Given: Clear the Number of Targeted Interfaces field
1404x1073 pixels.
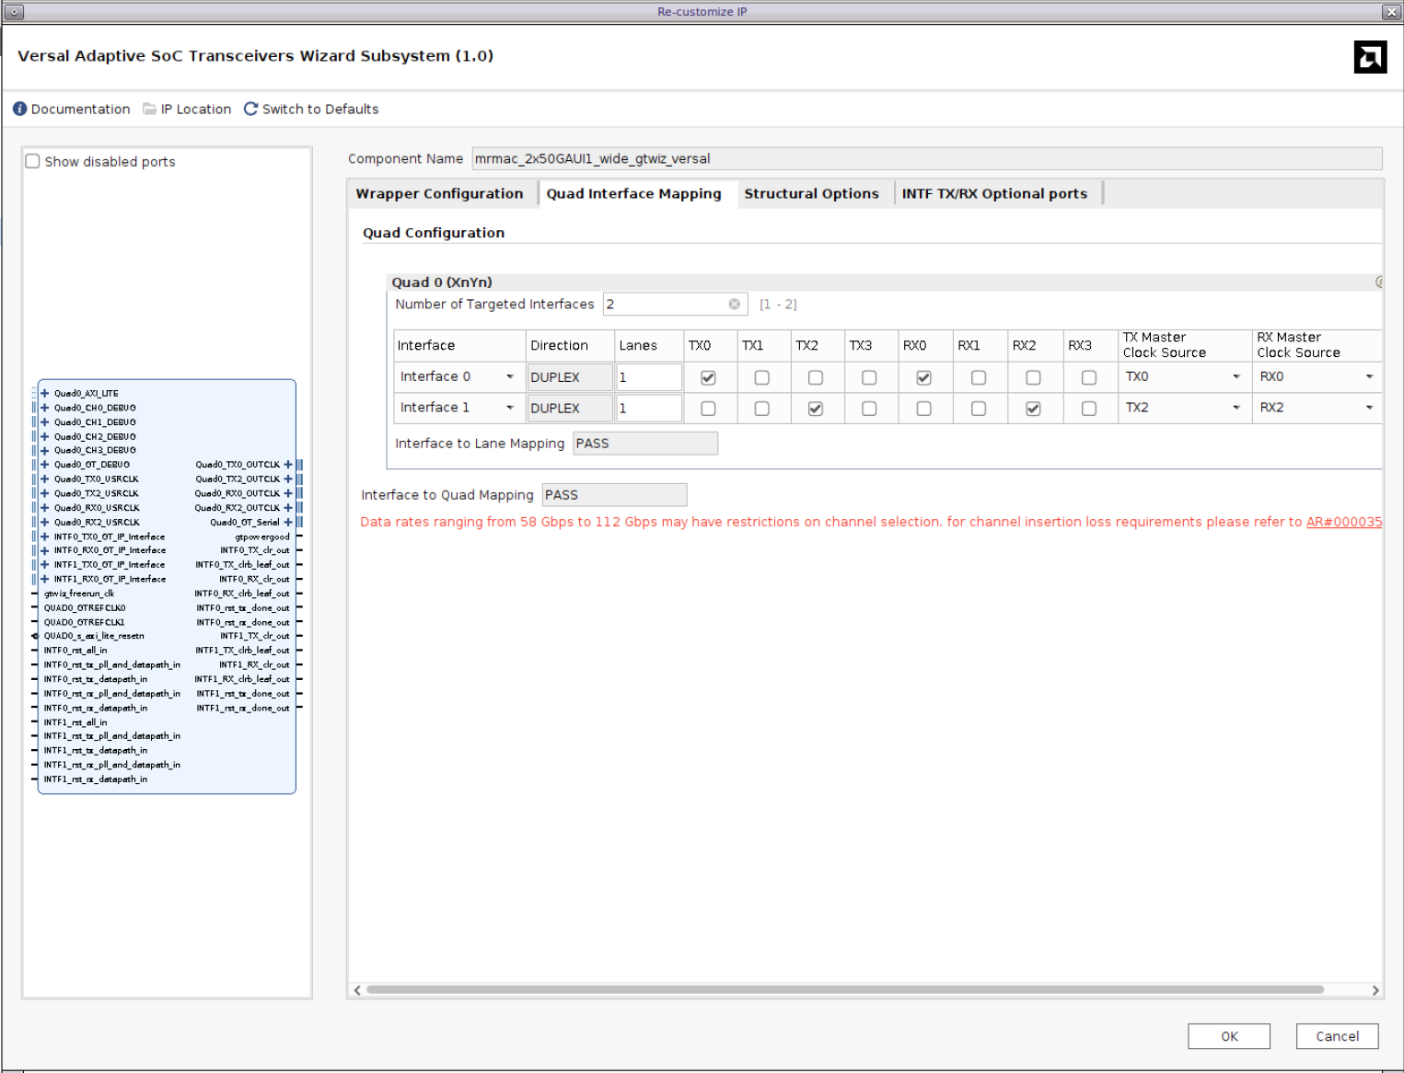Looking at the screenshot, I should [x=735, y=305].
